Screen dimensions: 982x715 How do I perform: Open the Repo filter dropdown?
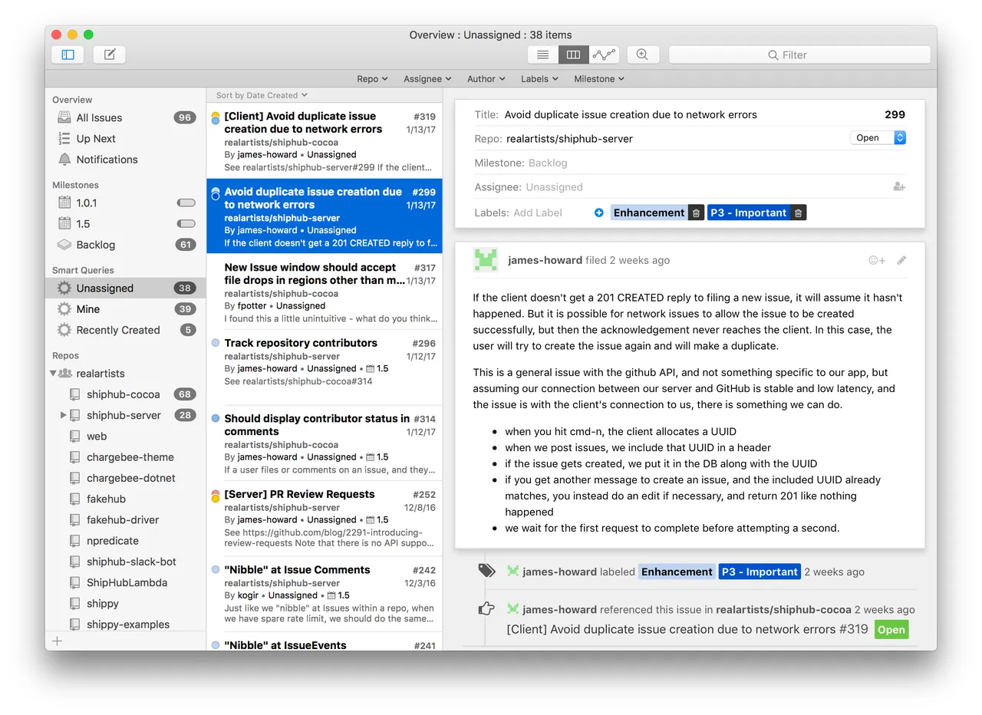click(x=372, y=79)
